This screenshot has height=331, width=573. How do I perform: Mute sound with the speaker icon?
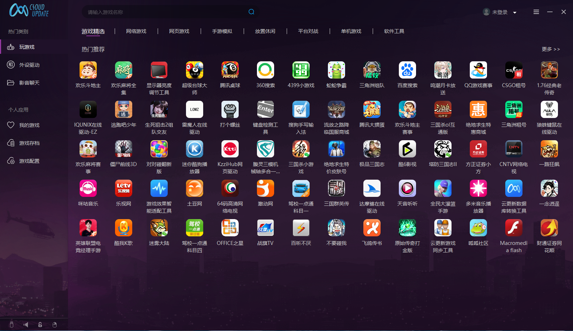click(26, 325)
